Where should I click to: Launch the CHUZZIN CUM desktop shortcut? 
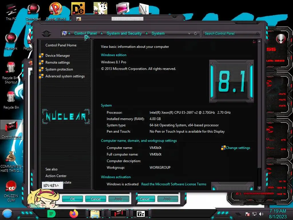[11, 191]
